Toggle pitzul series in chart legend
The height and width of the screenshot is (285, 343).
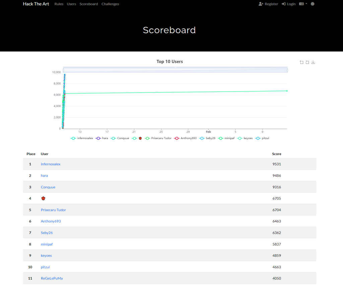pos(262,138)
